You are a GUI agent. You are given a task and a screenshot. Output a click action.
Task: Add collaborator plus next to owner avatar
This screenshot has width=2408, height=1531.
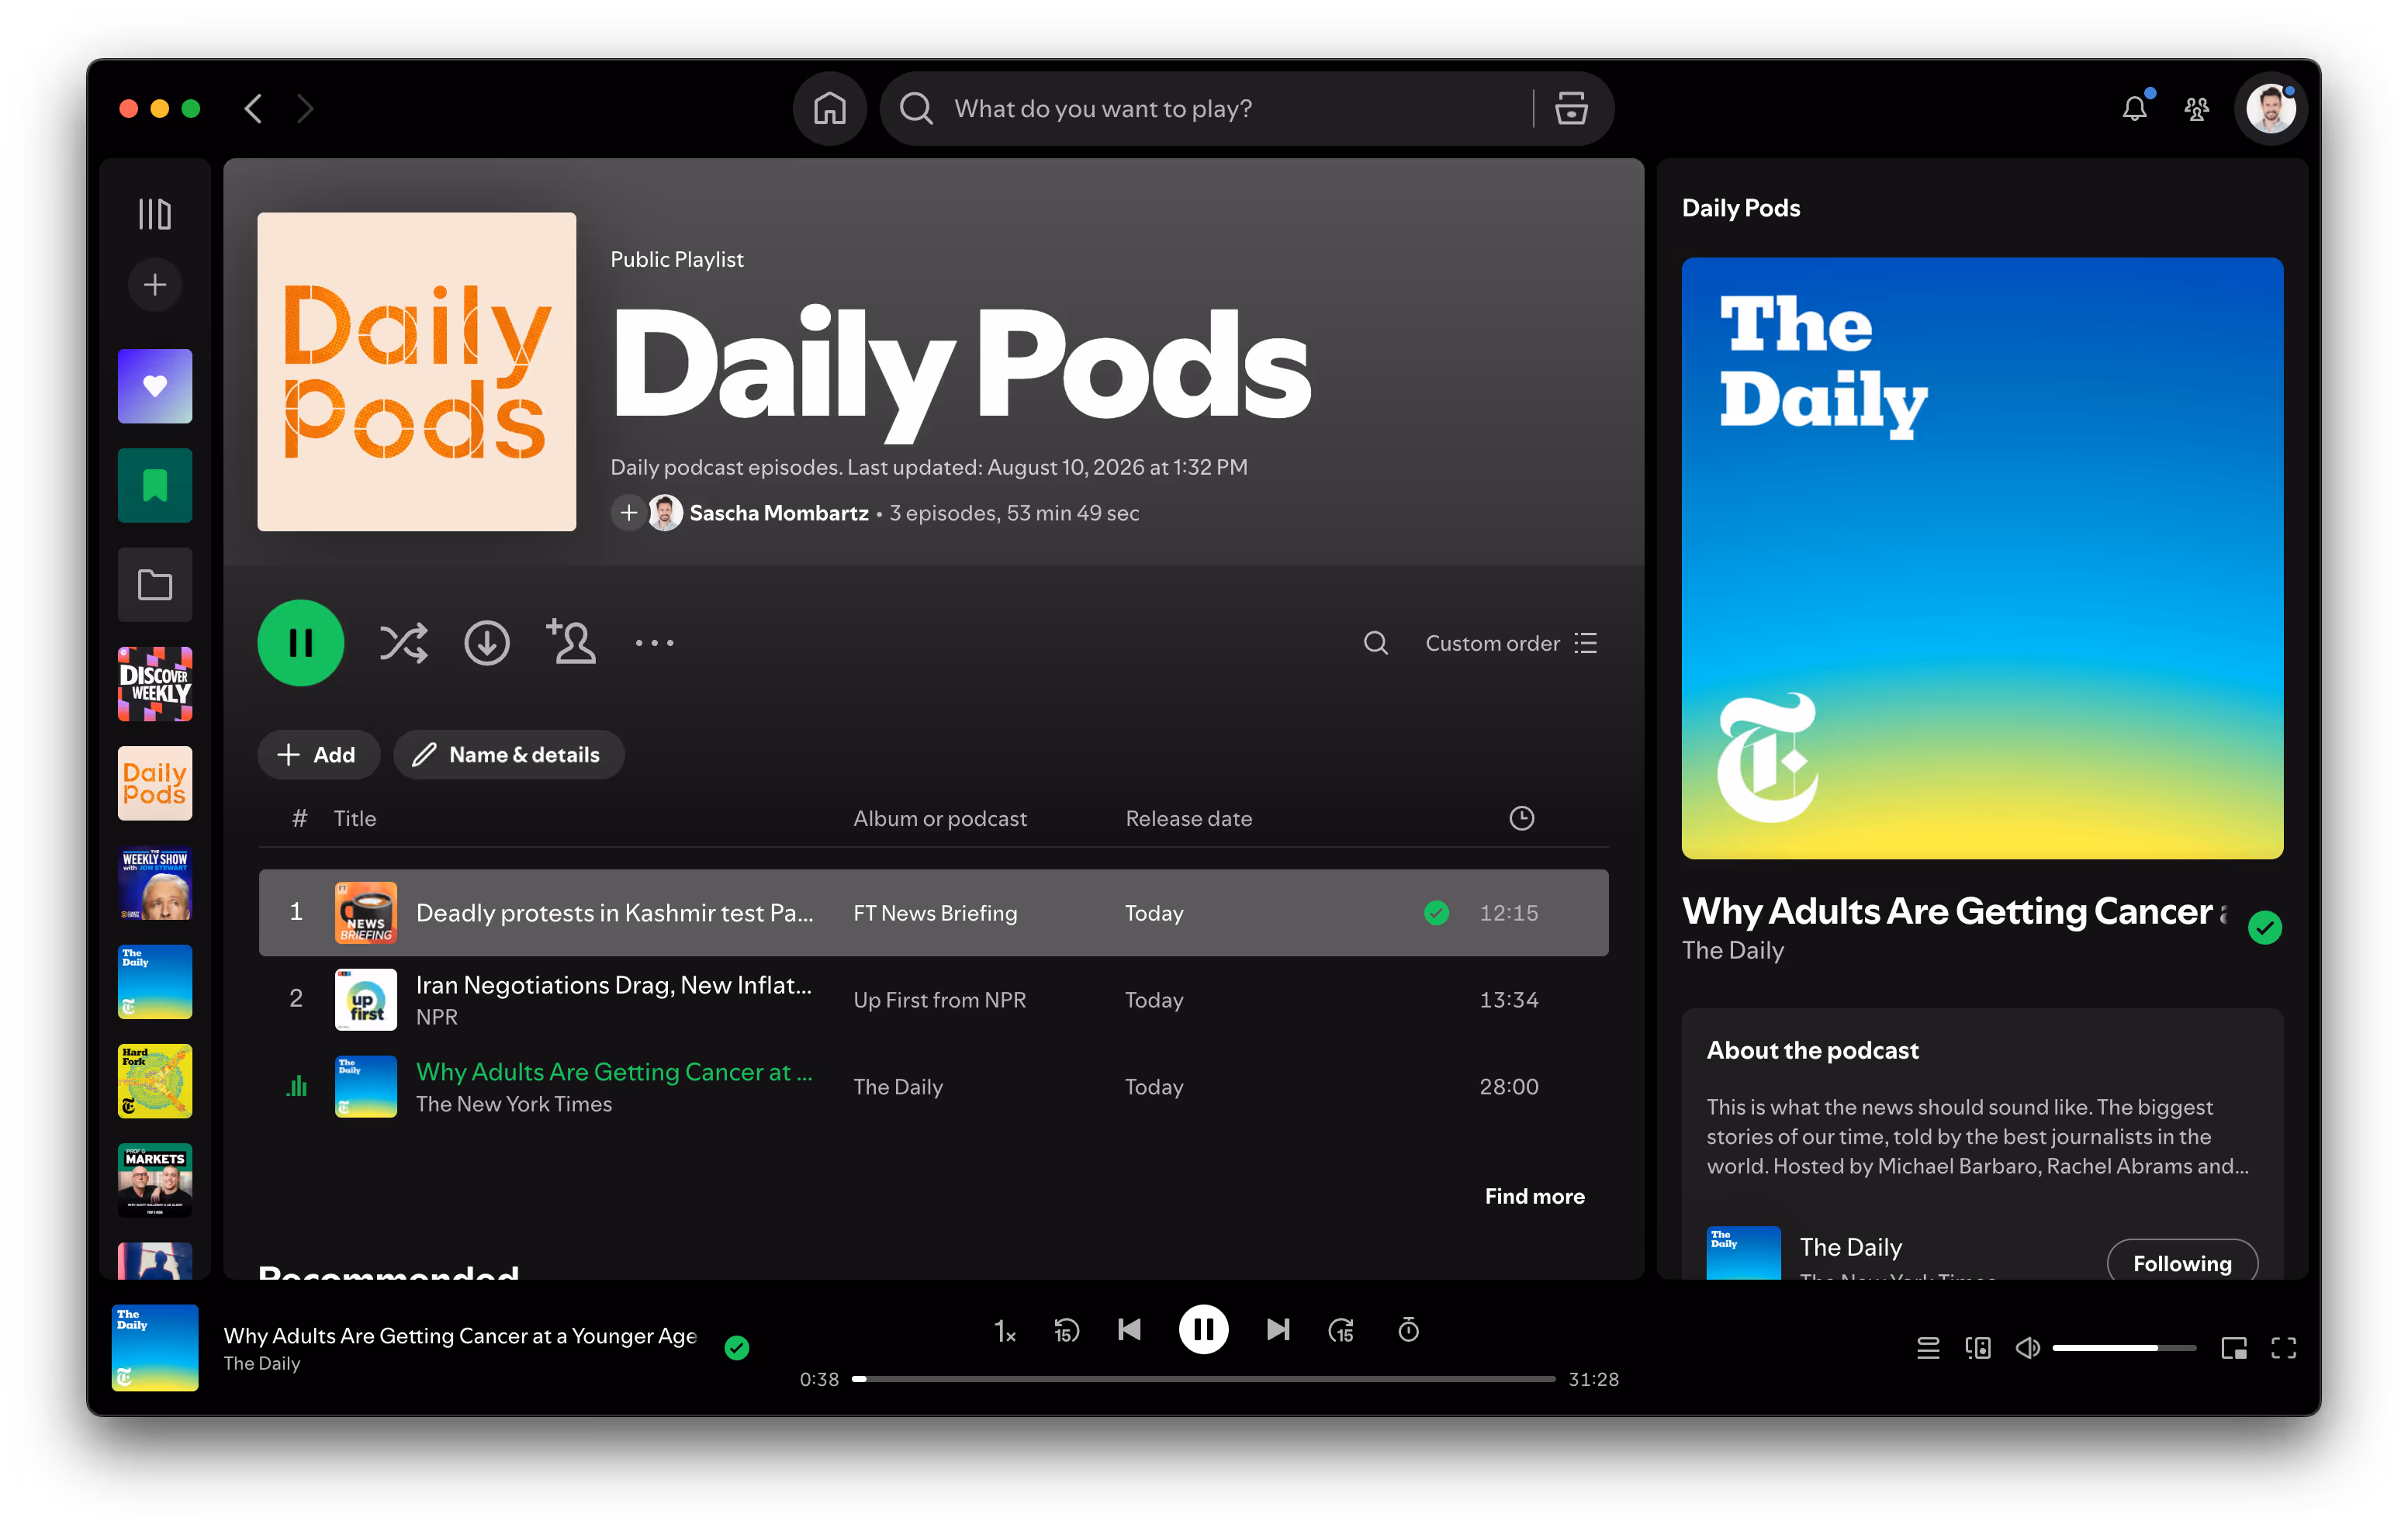[x=628, y=513]
